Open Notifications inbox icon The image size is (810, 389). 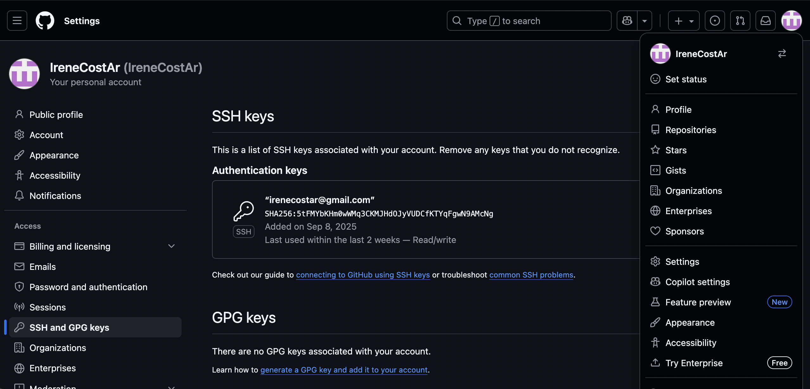pos(765,21)
